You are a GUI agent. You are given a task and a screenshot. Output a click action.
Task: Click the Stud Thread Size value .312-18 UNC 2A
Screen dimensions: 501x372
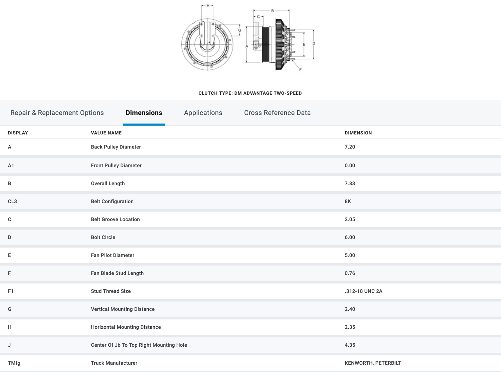coord(363,291)
